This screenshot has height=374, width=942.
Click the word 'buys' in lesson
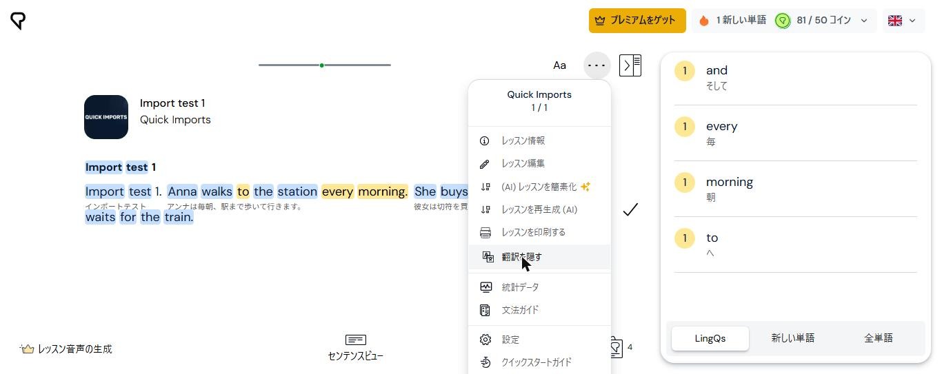coord(454,191)
